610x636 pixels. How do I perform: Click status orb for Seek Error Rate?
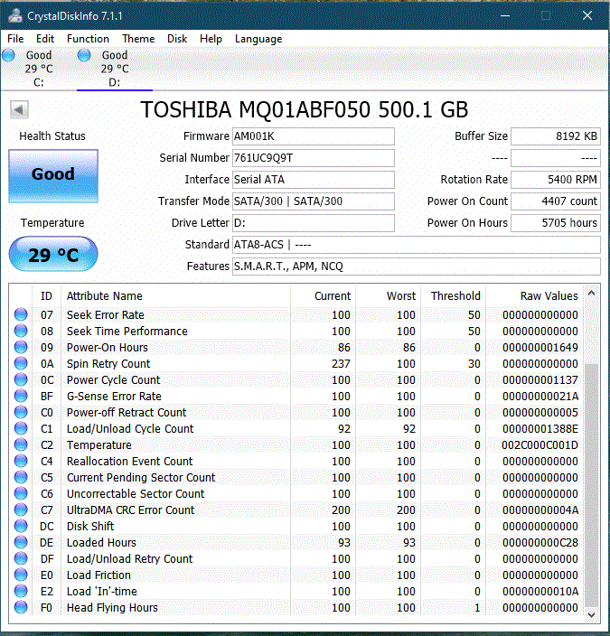point(21,315)
